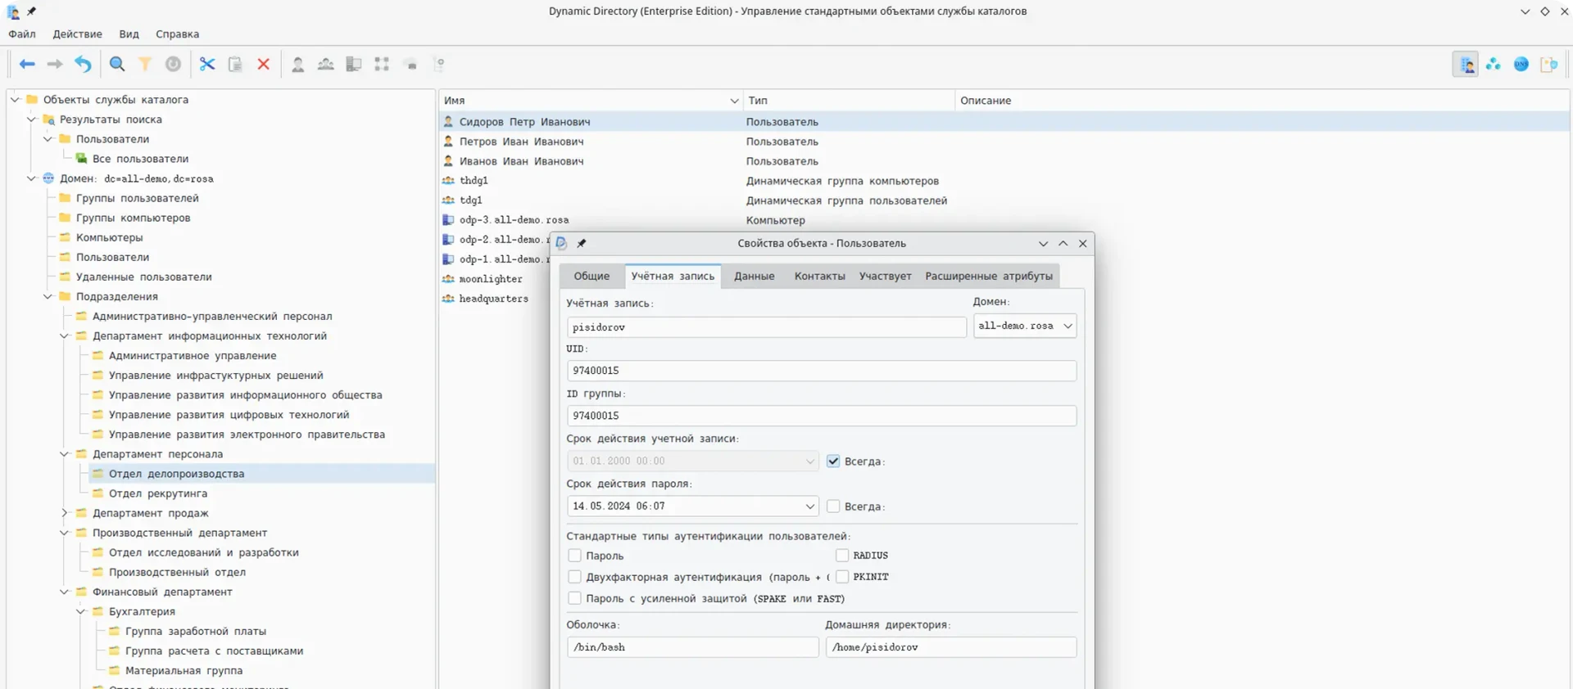
Task: Click the computer icon in toolbar
Action: (354, 64)
